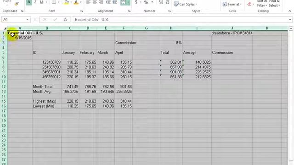Open the Insert Function dialog

tap(65, 19)
